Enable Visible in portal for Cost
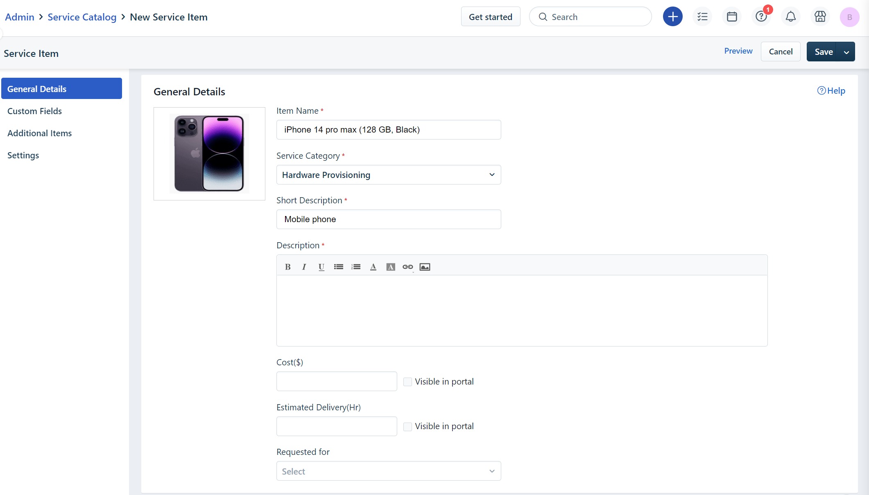The width and height of the screenshot is (869, 495). [407, 382]
